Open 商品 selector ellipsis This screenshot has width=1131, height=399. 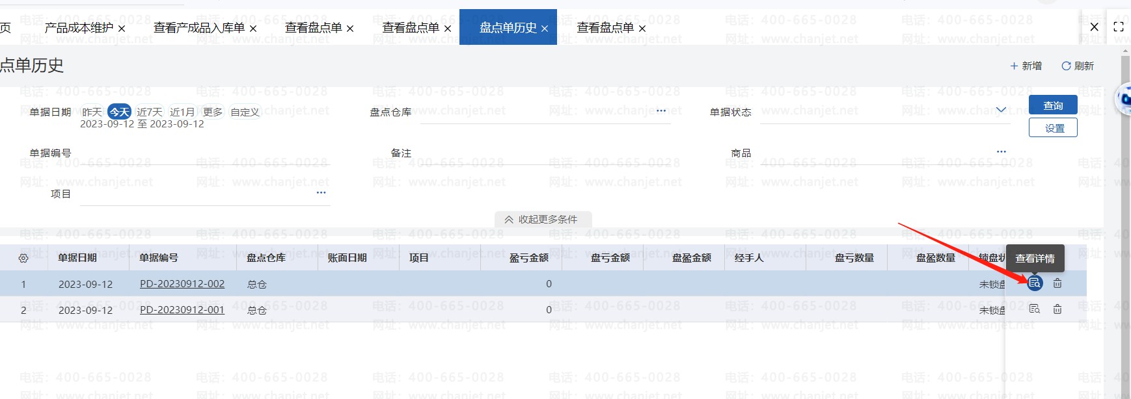[x=1002, y=151]
